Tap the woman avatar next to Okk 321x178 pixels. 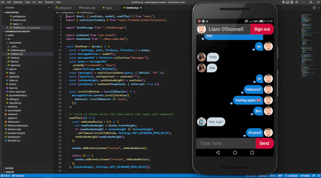(201, 68)
